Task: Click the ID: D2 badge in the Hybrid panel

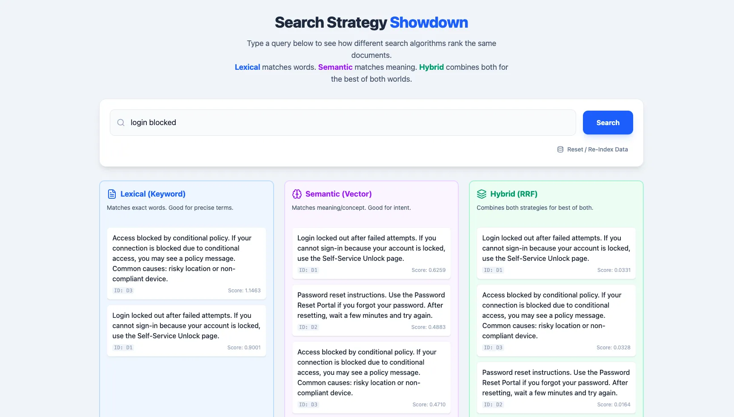Action: point(493,404)
